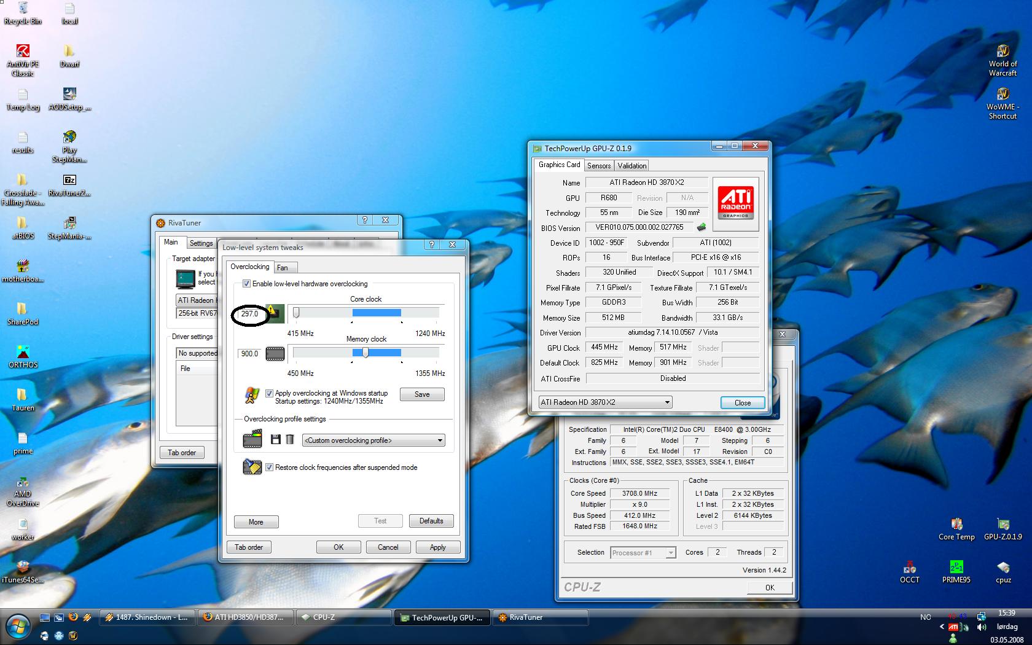Toggle Restore clock frequencies after suspended mode

(x=269, y=467)
